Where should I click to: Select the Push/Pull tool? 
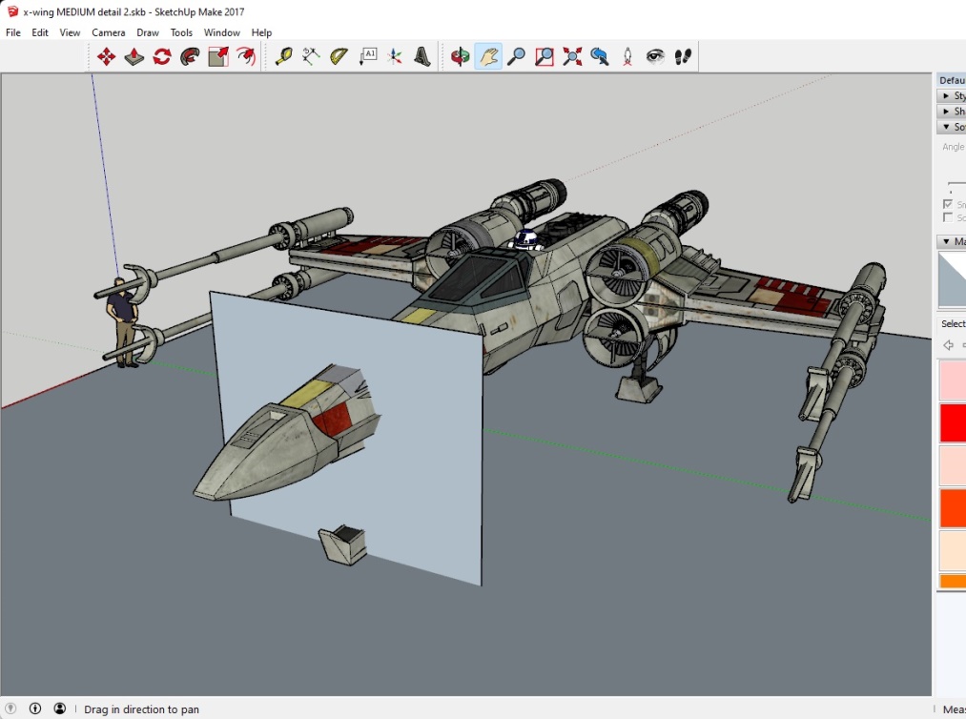click(134, 56)
